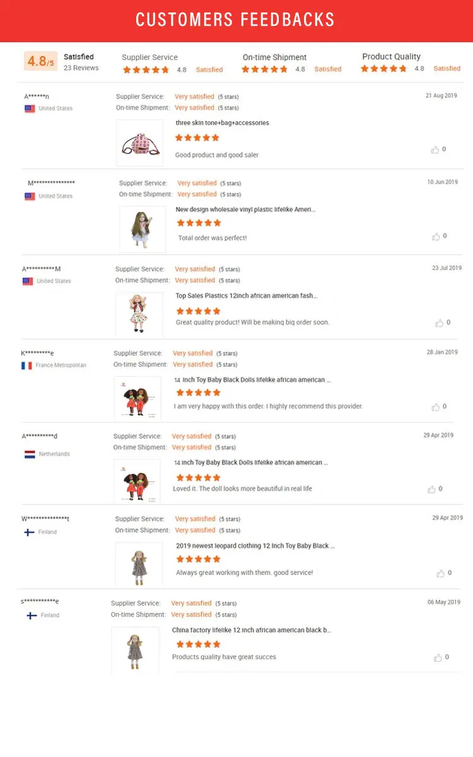Open the long-haired doll thumbnail in second review
The height and width of the screenshot is (757, 473).
click(x=143, y=229)
